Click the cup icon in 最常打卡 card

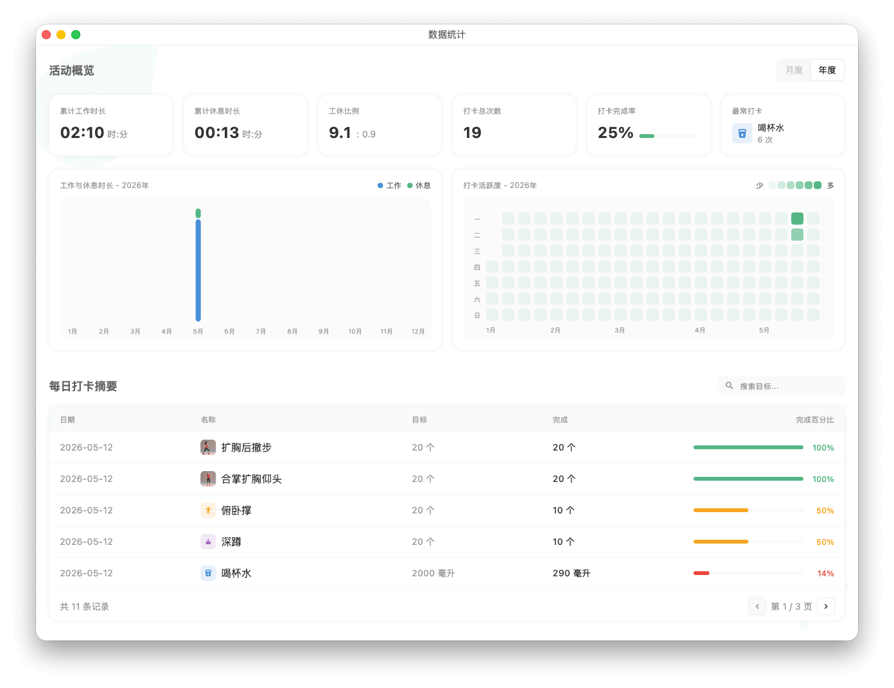[x=742, y=133]
